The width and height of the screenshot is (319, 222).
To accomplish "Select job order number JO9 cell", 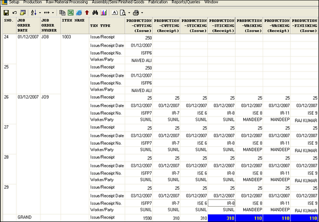I will pos(51,154).
